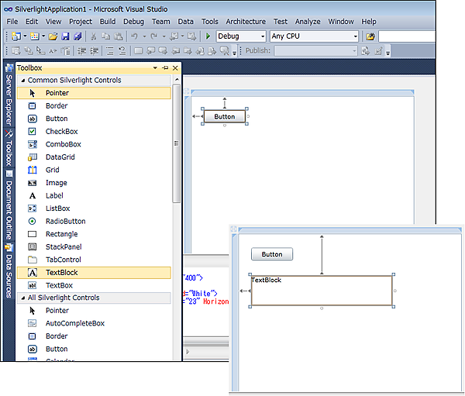This screenshot has height=396, width=465.
Task: Open the Any CPU platform dropdown
Action: (x=355, y=36)
